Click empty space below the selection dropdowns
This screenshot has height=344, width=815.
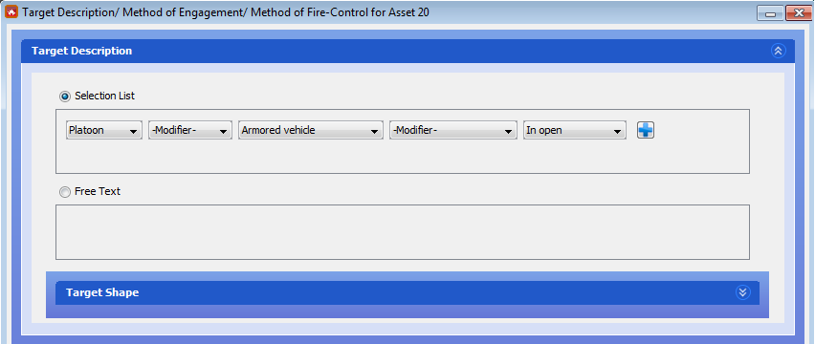pyautogui.click(x=403, y=157)
